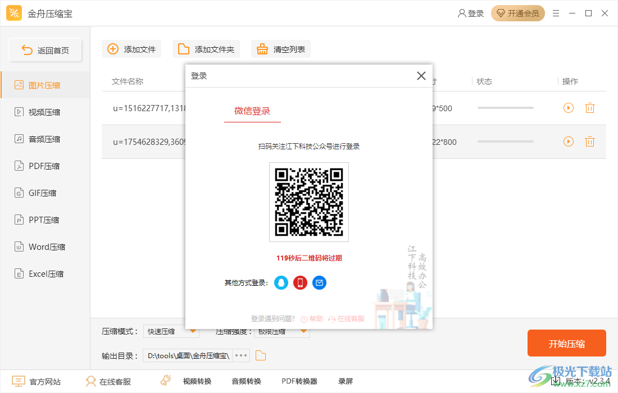
Task: Start compressing the second file row
Action: pos(569,141)
